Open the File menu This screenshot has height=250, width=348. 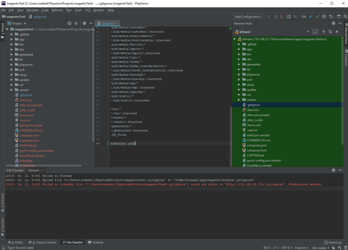(x=3, y=10)
